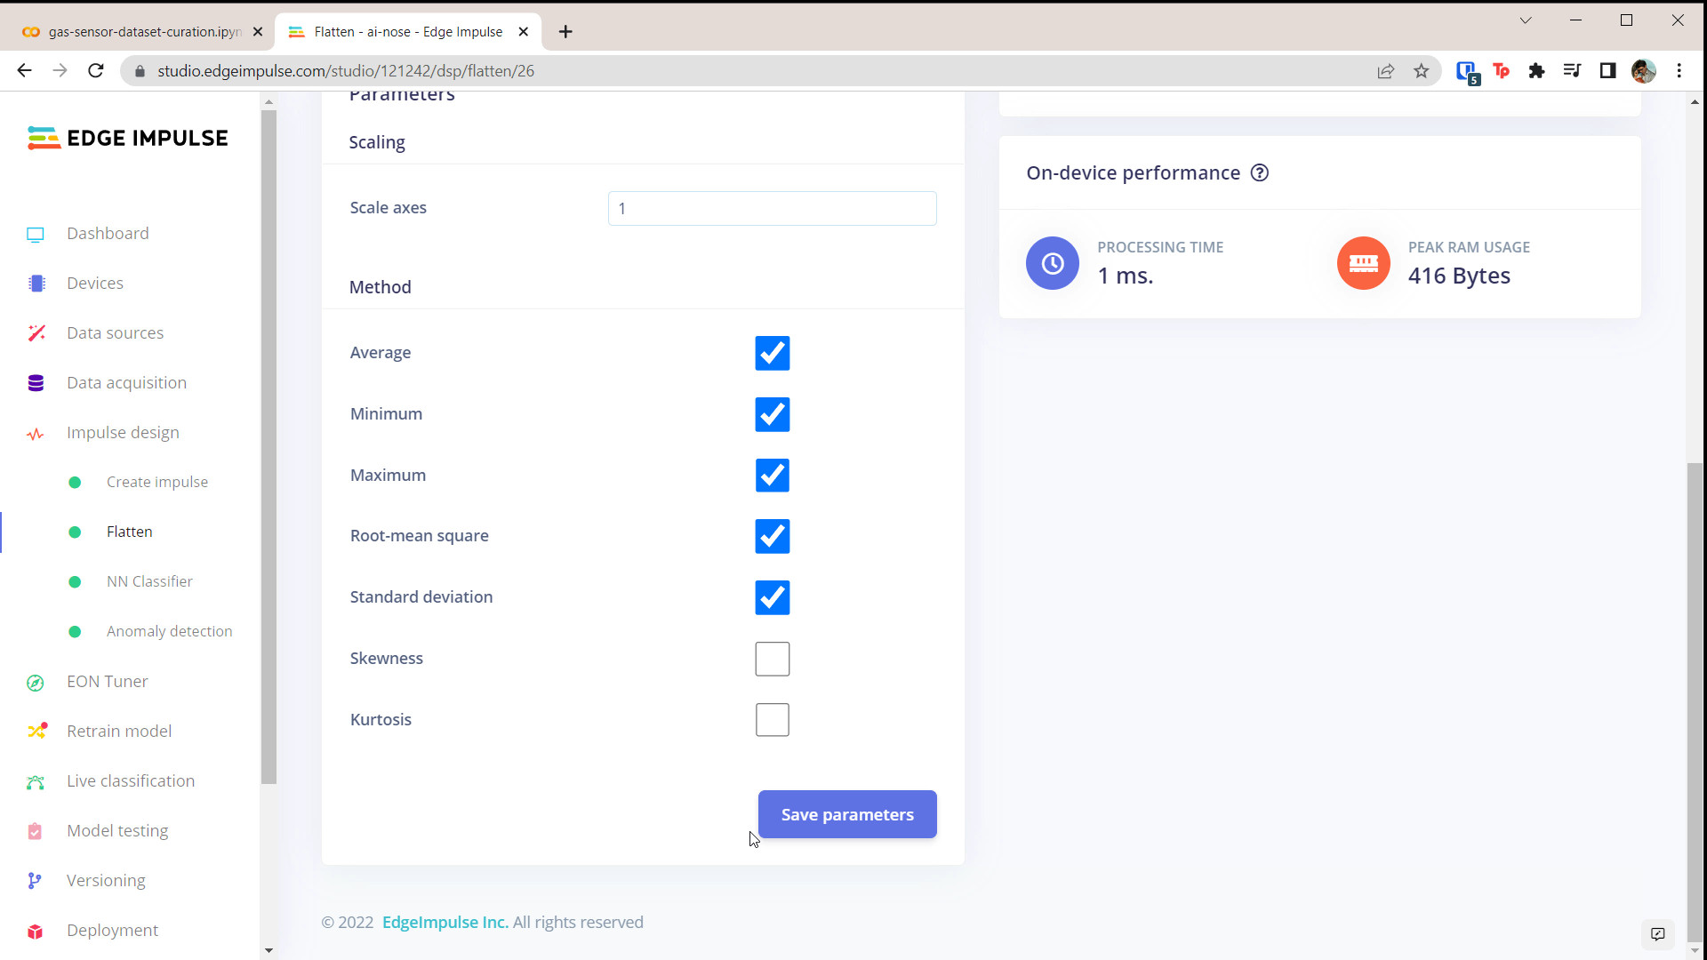
Task: Open the Flatten DSP block tab
Action: pos(129,531)
